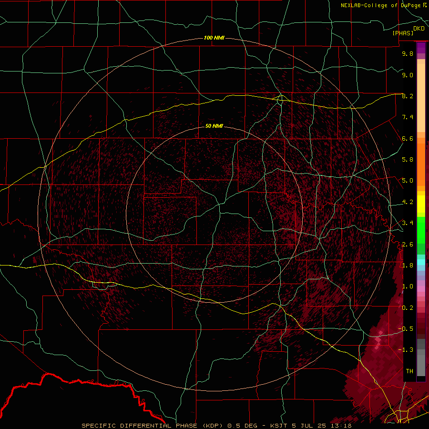Click the 7.4 value on the color scale

(408, 117)
